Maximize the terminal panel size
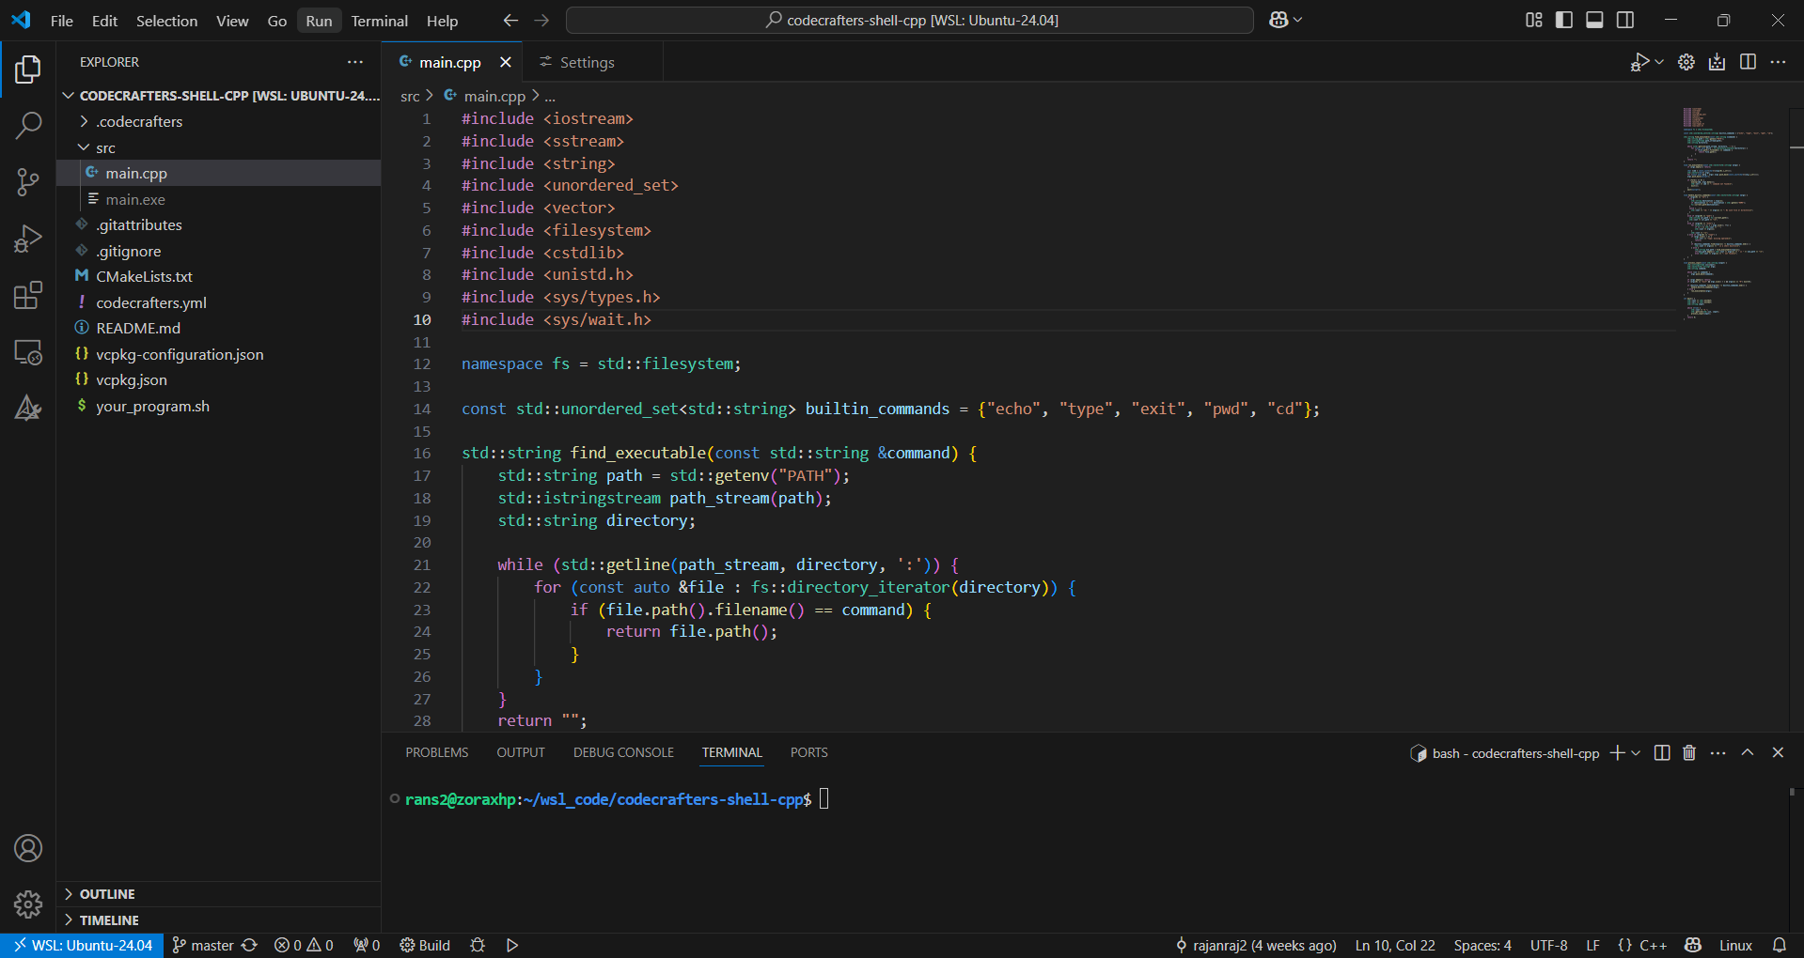 click(x=1748, y=752)
